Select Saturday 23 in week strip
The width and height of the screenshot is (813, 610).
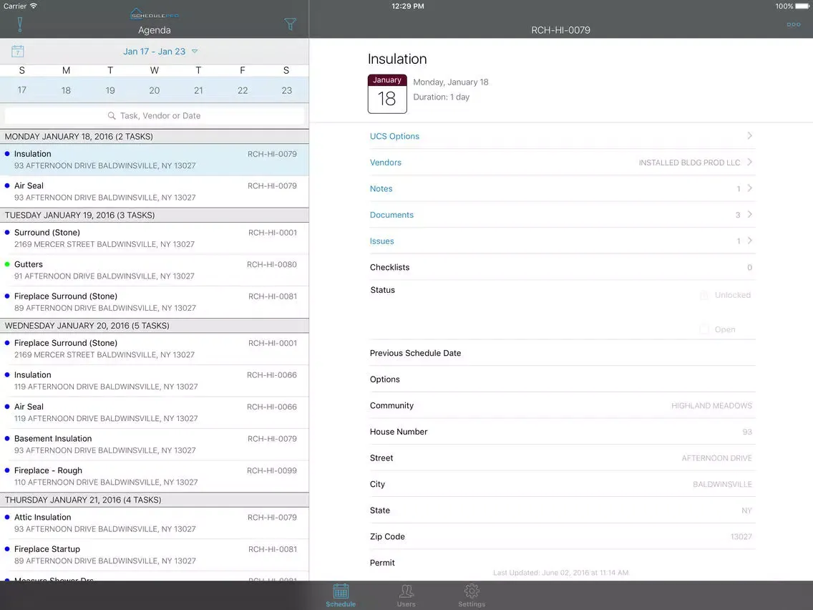pos(287,90)
